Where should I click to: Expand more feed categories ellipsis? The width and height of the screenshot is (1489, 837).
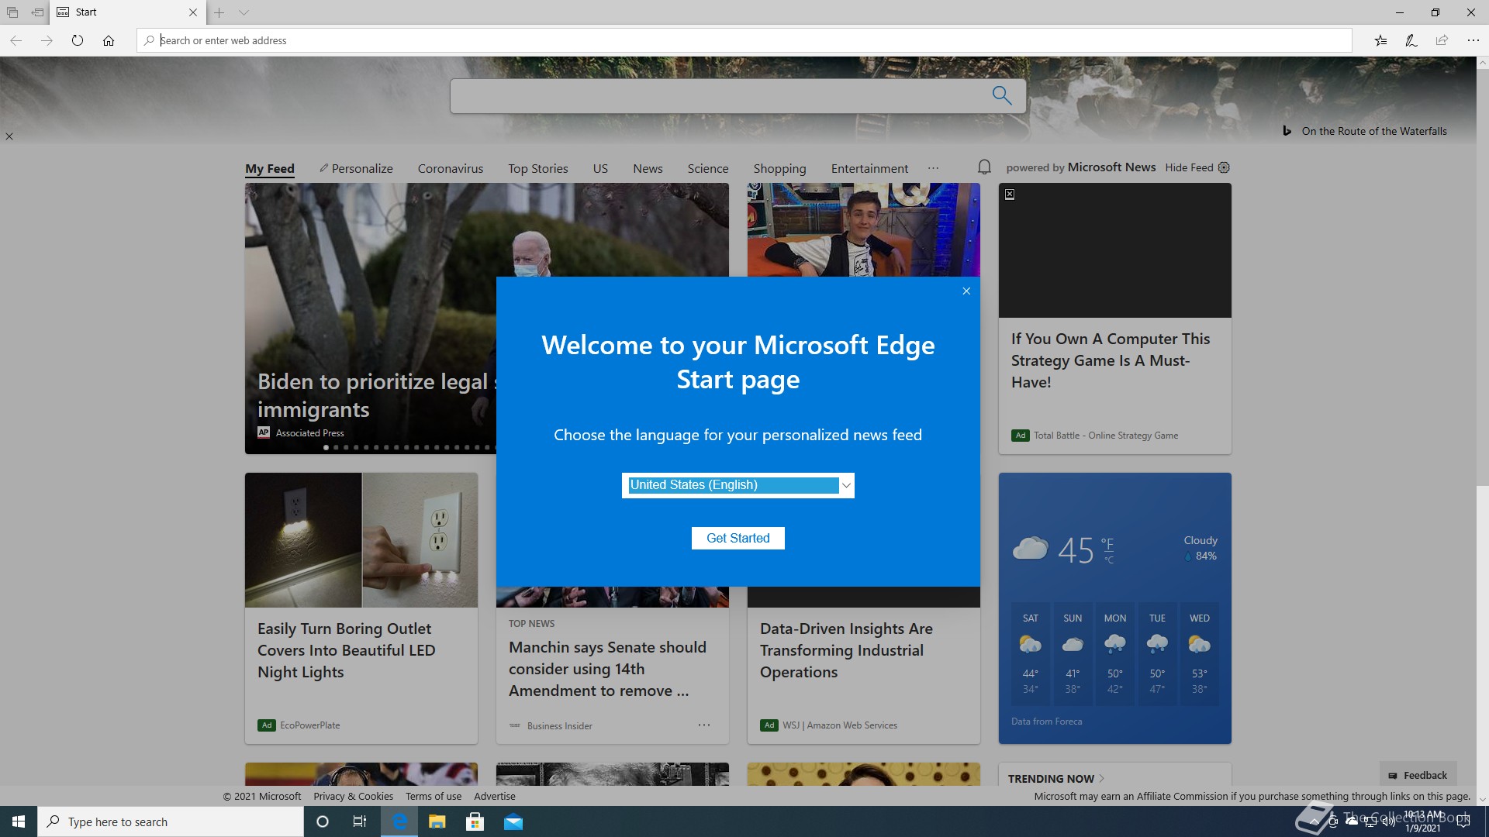(933, 168)
